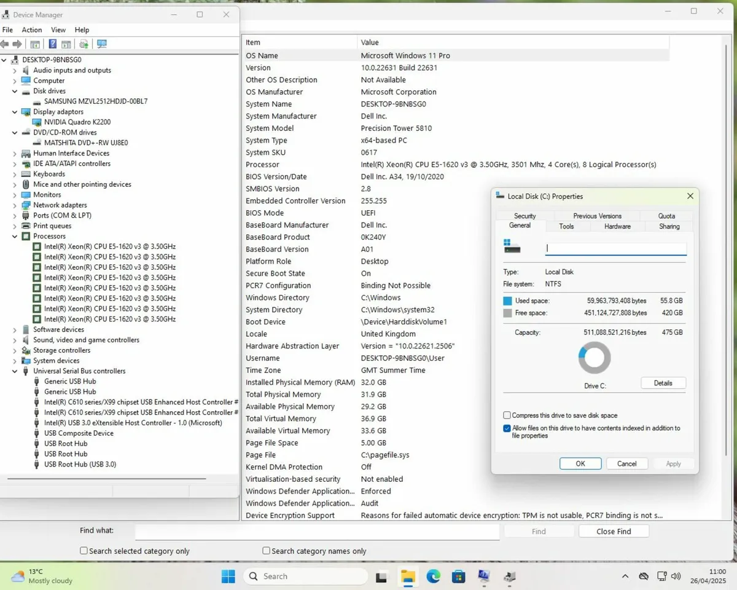Select Intel USB 3.0 eXtensible Host Controller
The height and width of the screenshot is (590, 737).
133,423
